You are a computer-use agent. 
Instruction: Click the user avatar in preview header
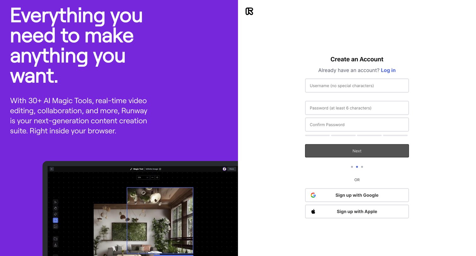(x=224, y=169)
